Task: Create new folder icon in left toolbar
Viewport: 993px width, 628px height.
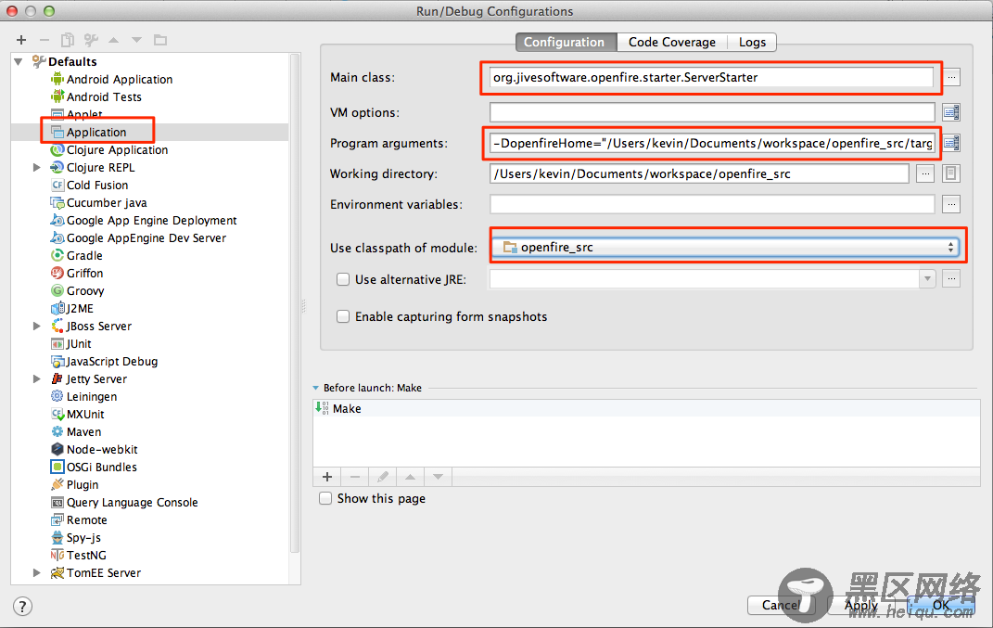Action: pos(160,40)
